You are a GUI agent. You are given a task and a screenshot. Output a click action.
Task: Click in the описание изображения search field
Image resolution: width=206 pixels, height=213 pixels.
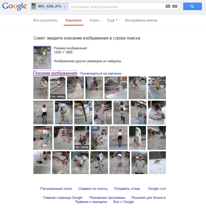click(116, 6)
